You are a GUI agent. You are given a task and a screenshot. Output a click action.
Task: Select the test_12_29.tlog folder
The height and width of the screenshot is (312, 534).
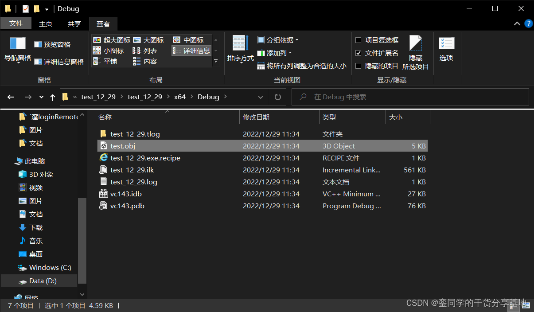point(262,134)
